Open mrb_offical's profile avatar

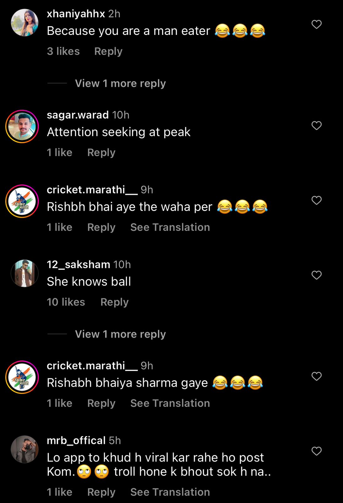coord(24,449)
